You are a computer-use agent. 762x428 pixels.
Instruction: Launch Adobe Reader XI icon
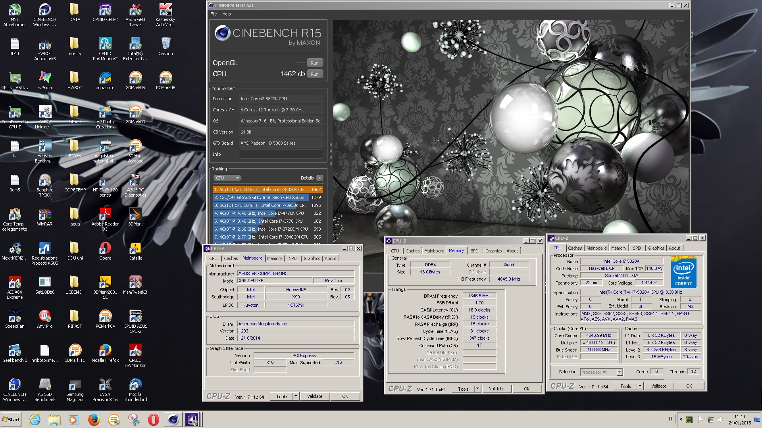[105, 219]
